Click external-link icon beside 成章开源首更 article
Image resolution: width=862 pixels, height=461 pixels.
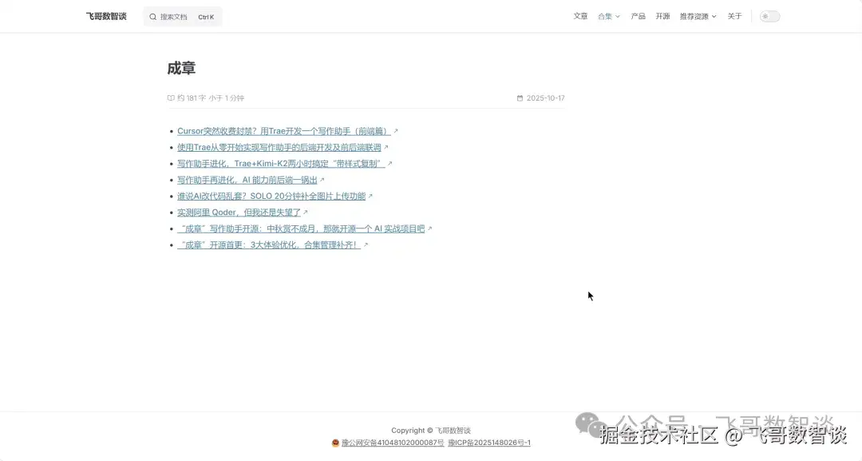pyautogui.click(x=365, y=244)
